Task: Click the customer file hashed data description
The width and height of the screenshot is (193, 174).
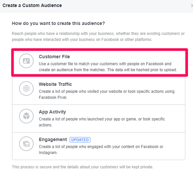Action: [108, 67]
